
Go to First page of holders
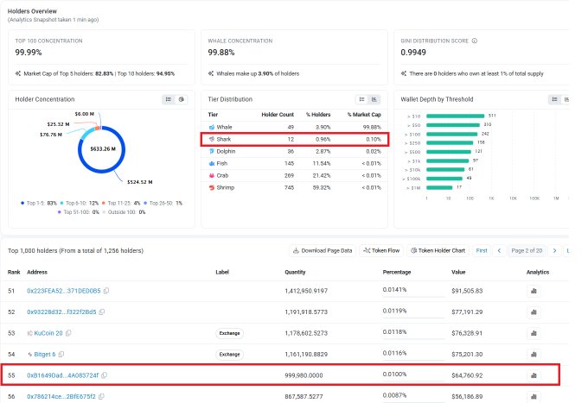click(x=482, y=251)
